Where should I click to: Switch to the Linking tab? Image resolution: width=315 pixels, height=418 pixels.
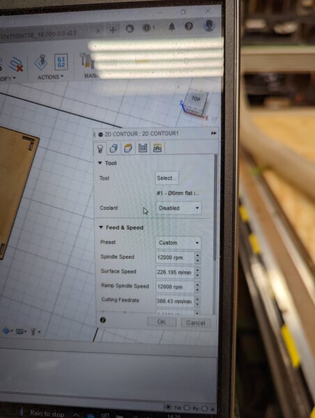157,148
